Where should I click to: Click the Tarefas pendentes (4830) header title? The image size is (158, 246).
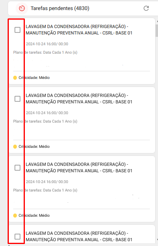pyautogui.click(x=60, y=8)
